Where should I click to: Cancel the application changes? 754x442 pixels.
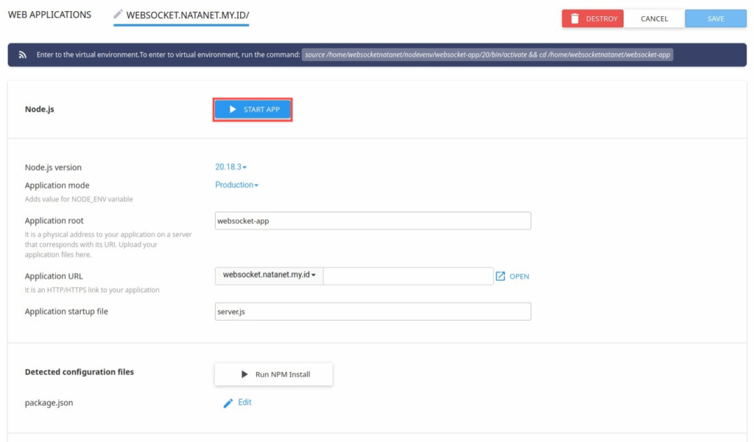click(x=654, y=18)
